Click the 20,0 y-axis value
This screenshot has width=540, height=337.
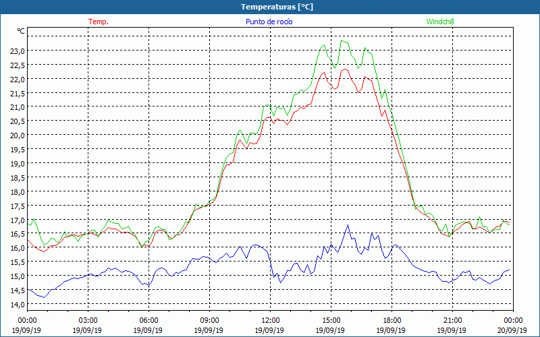(x=18, y=135)
